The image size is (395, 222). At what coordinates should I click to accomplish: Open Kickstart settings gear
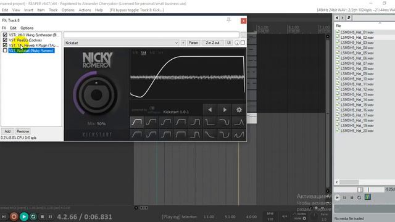[239, 110]
